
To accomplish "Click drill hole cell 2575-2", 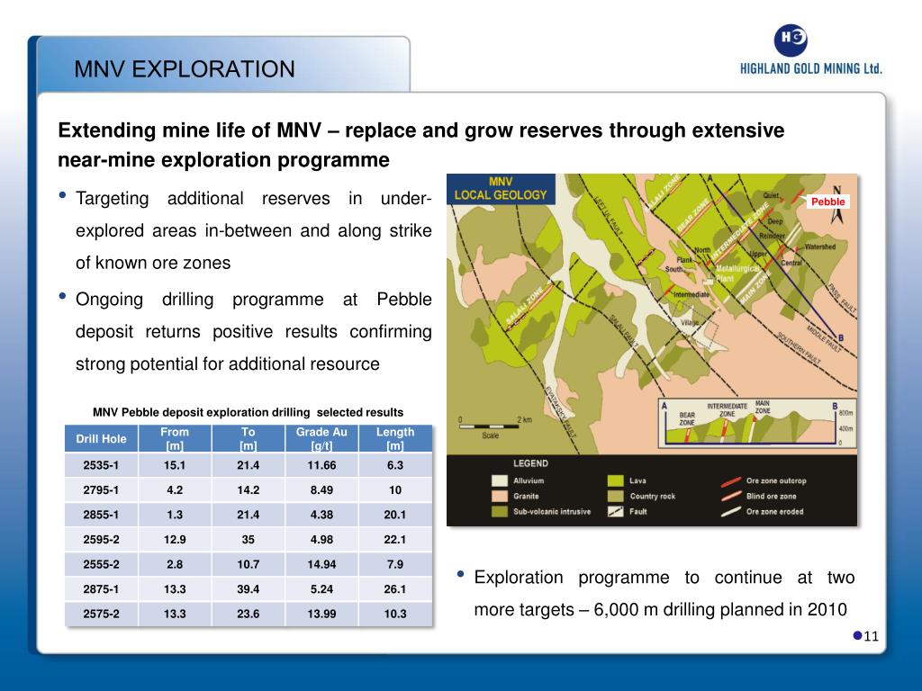I will 101,614.
